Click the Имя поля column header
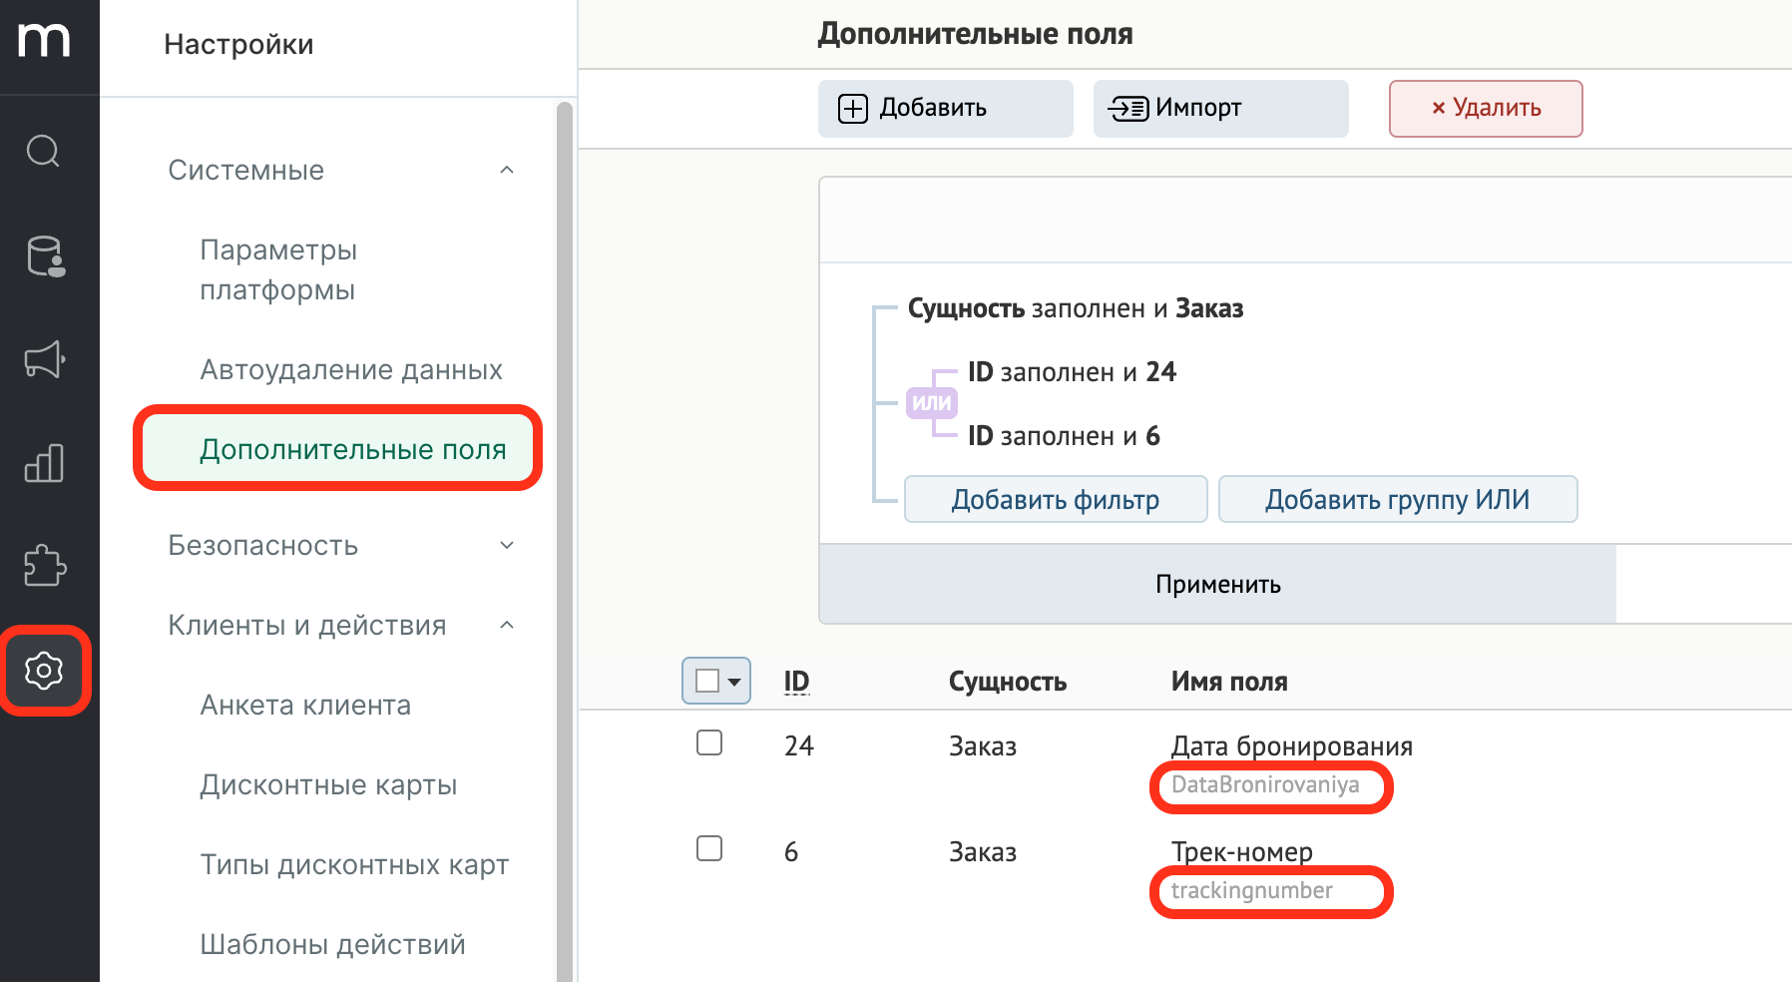 (x=1229, y=682)
